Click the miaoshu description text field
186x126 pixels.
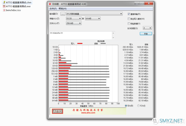click(81, 35)
